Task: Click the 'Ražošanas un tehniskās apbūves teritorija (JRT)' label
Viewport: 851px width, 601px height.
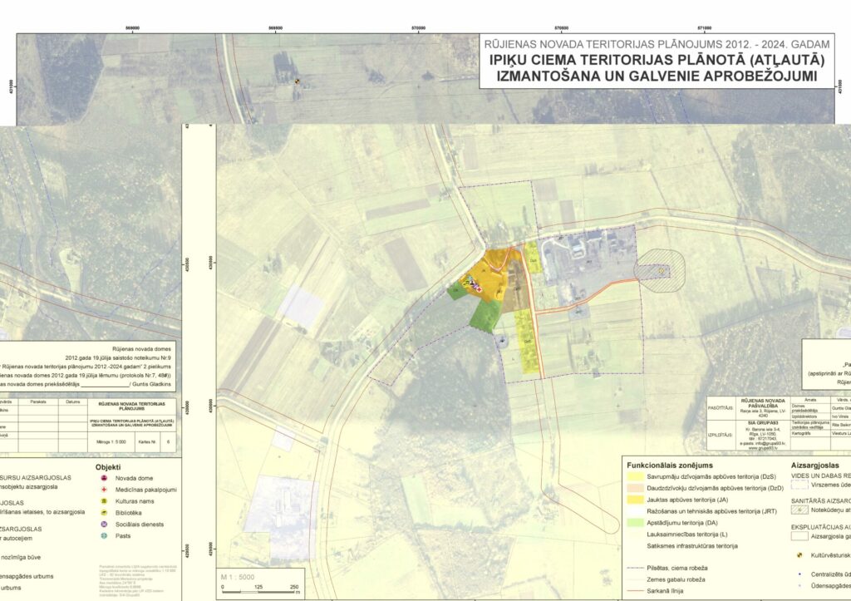Action: tap(711, 511)
